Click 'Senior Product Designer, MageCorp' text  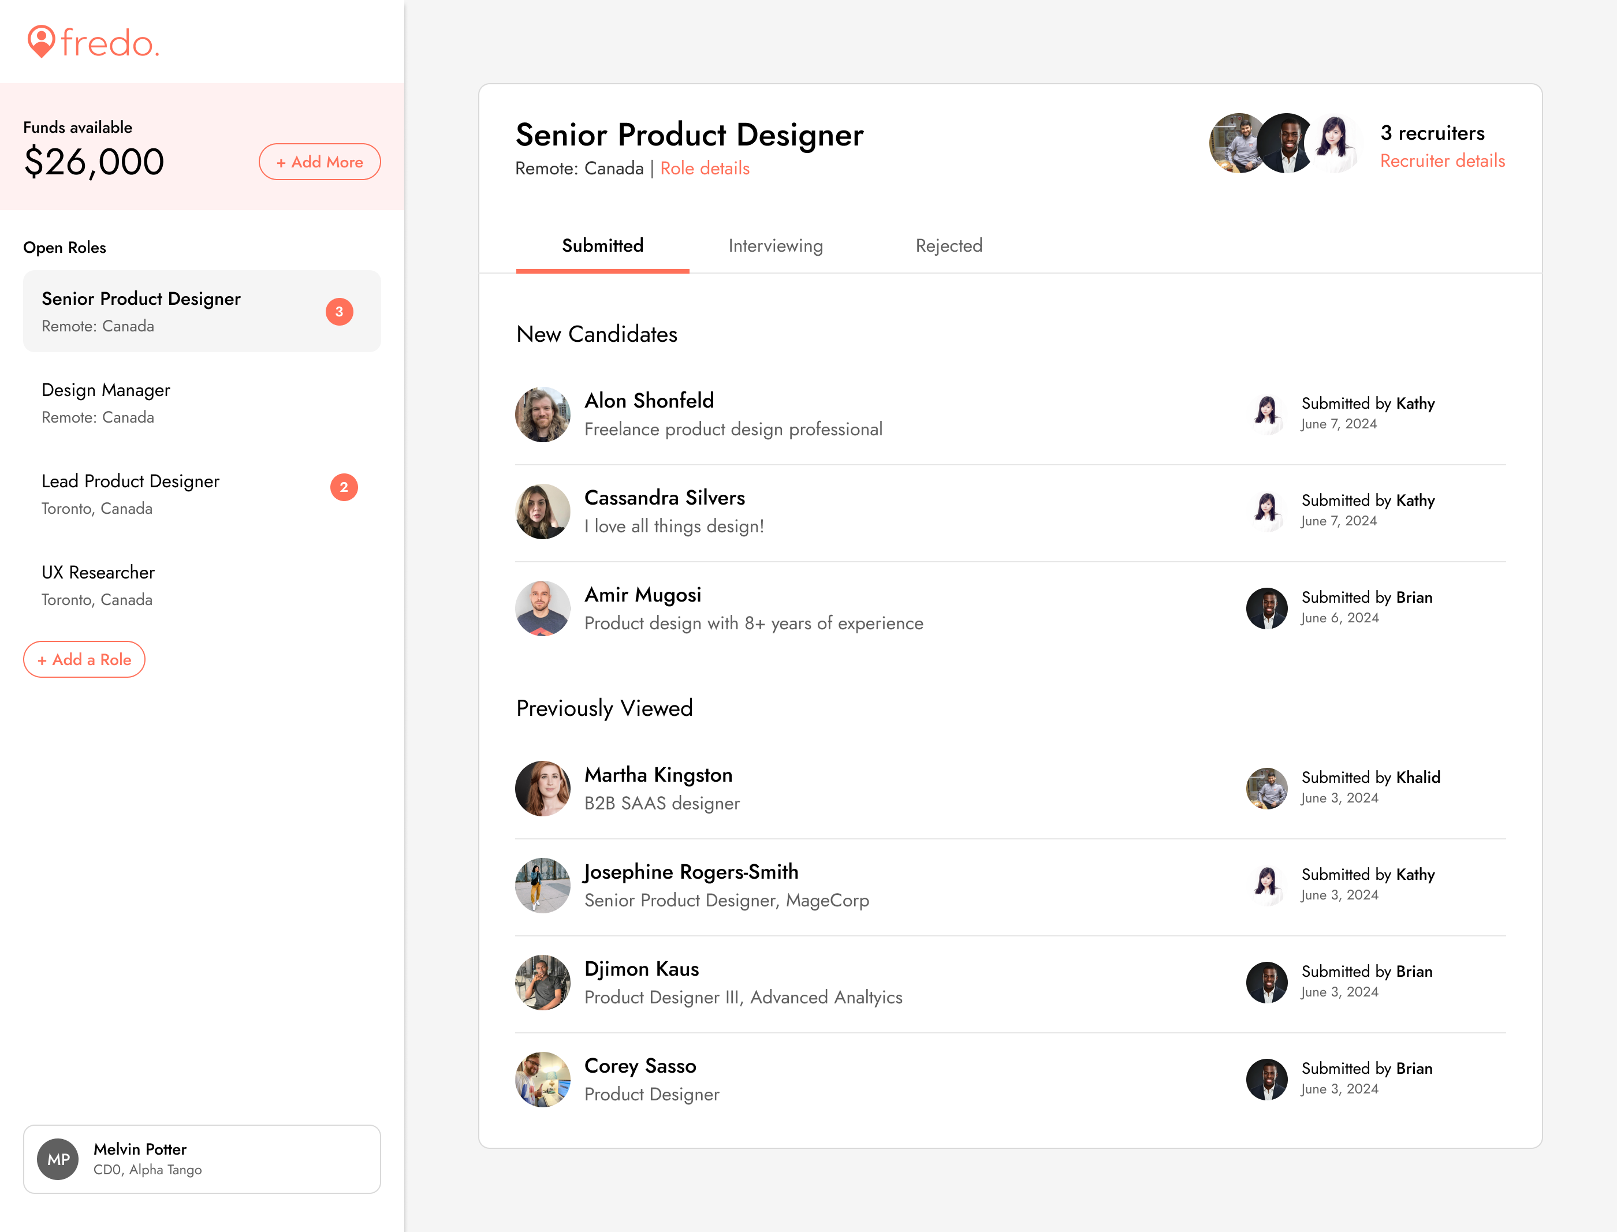(x=726, y=900)
